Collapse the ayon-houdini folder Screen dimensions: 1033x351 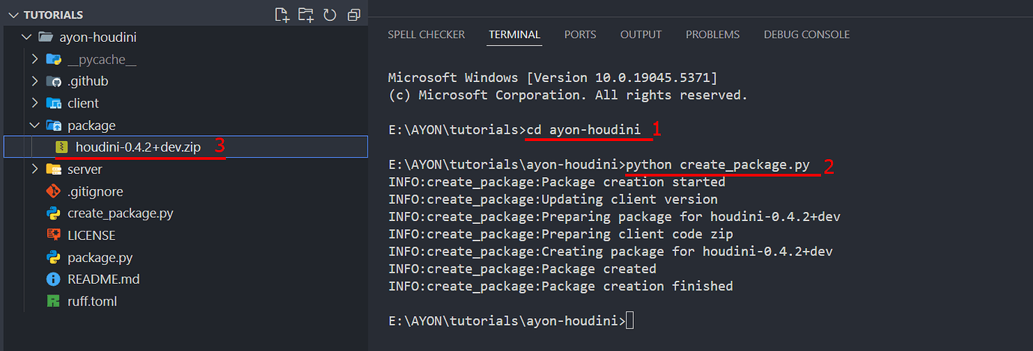coord(26,37)
